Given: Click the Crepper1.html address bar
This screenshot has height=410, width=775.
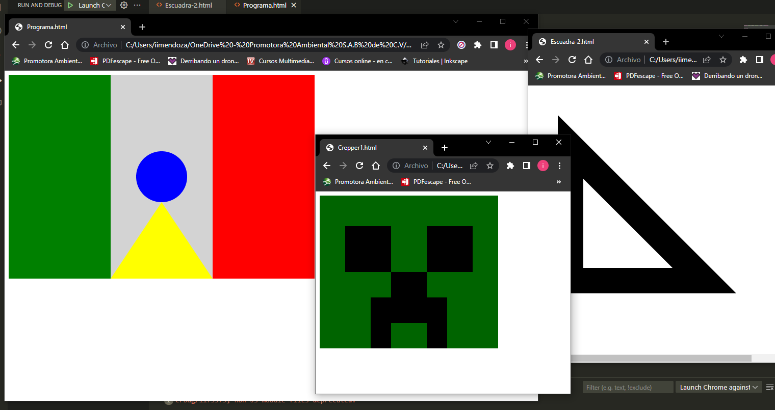Looking at the screenshot, I should 443,166.
